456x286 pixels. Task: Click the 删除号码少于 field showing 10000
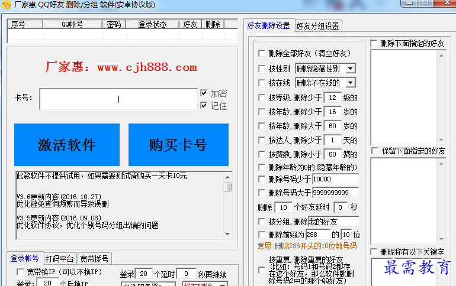tap(335, 179)
